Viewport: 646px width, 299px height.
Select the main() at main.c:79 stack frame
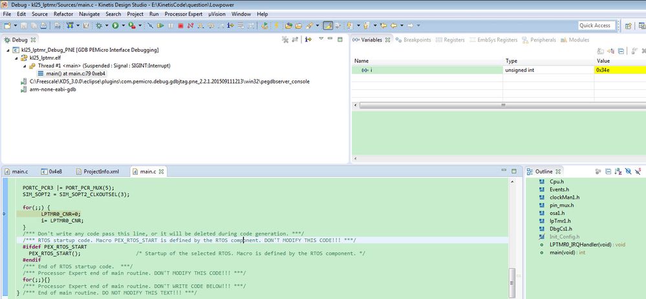coord(71,73)
